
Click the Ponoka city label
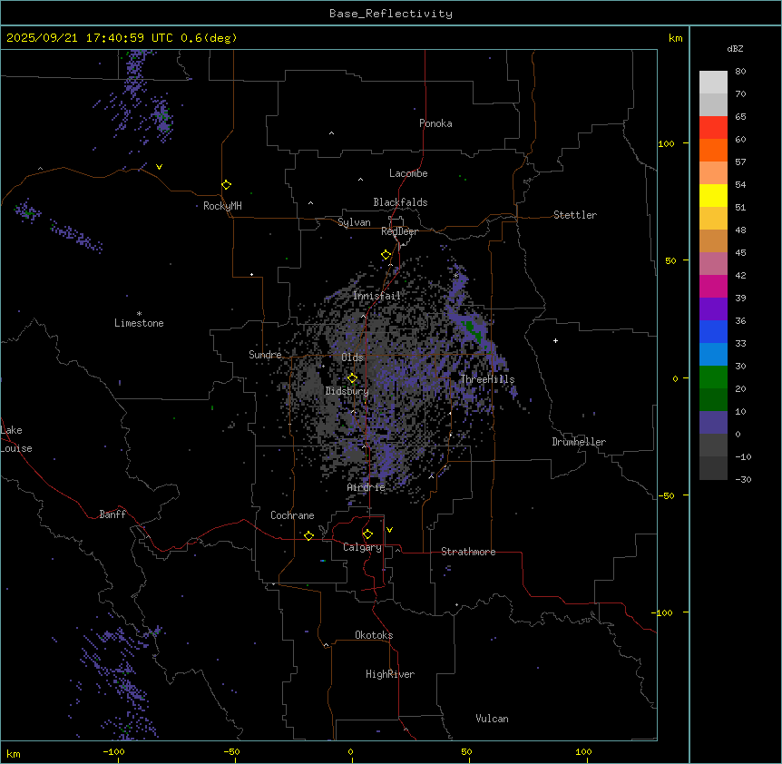pyautogui.click(x=435, y=123)
